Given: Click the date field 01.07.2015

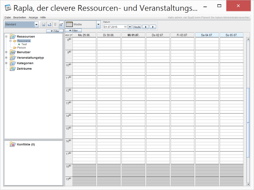Looking at the screenshot, I should (116, 27).
